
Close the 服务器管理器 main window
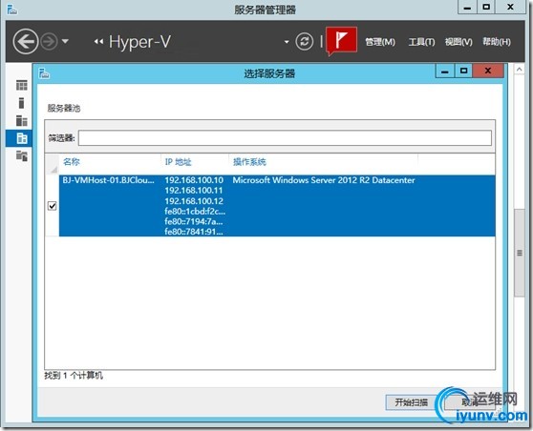click(510, 7)
